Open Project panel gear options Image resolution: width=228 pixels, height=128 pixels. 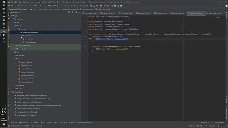[76, 12]
